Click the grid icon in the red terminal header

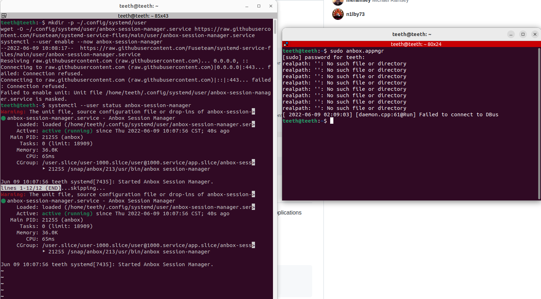coord(285,44)
